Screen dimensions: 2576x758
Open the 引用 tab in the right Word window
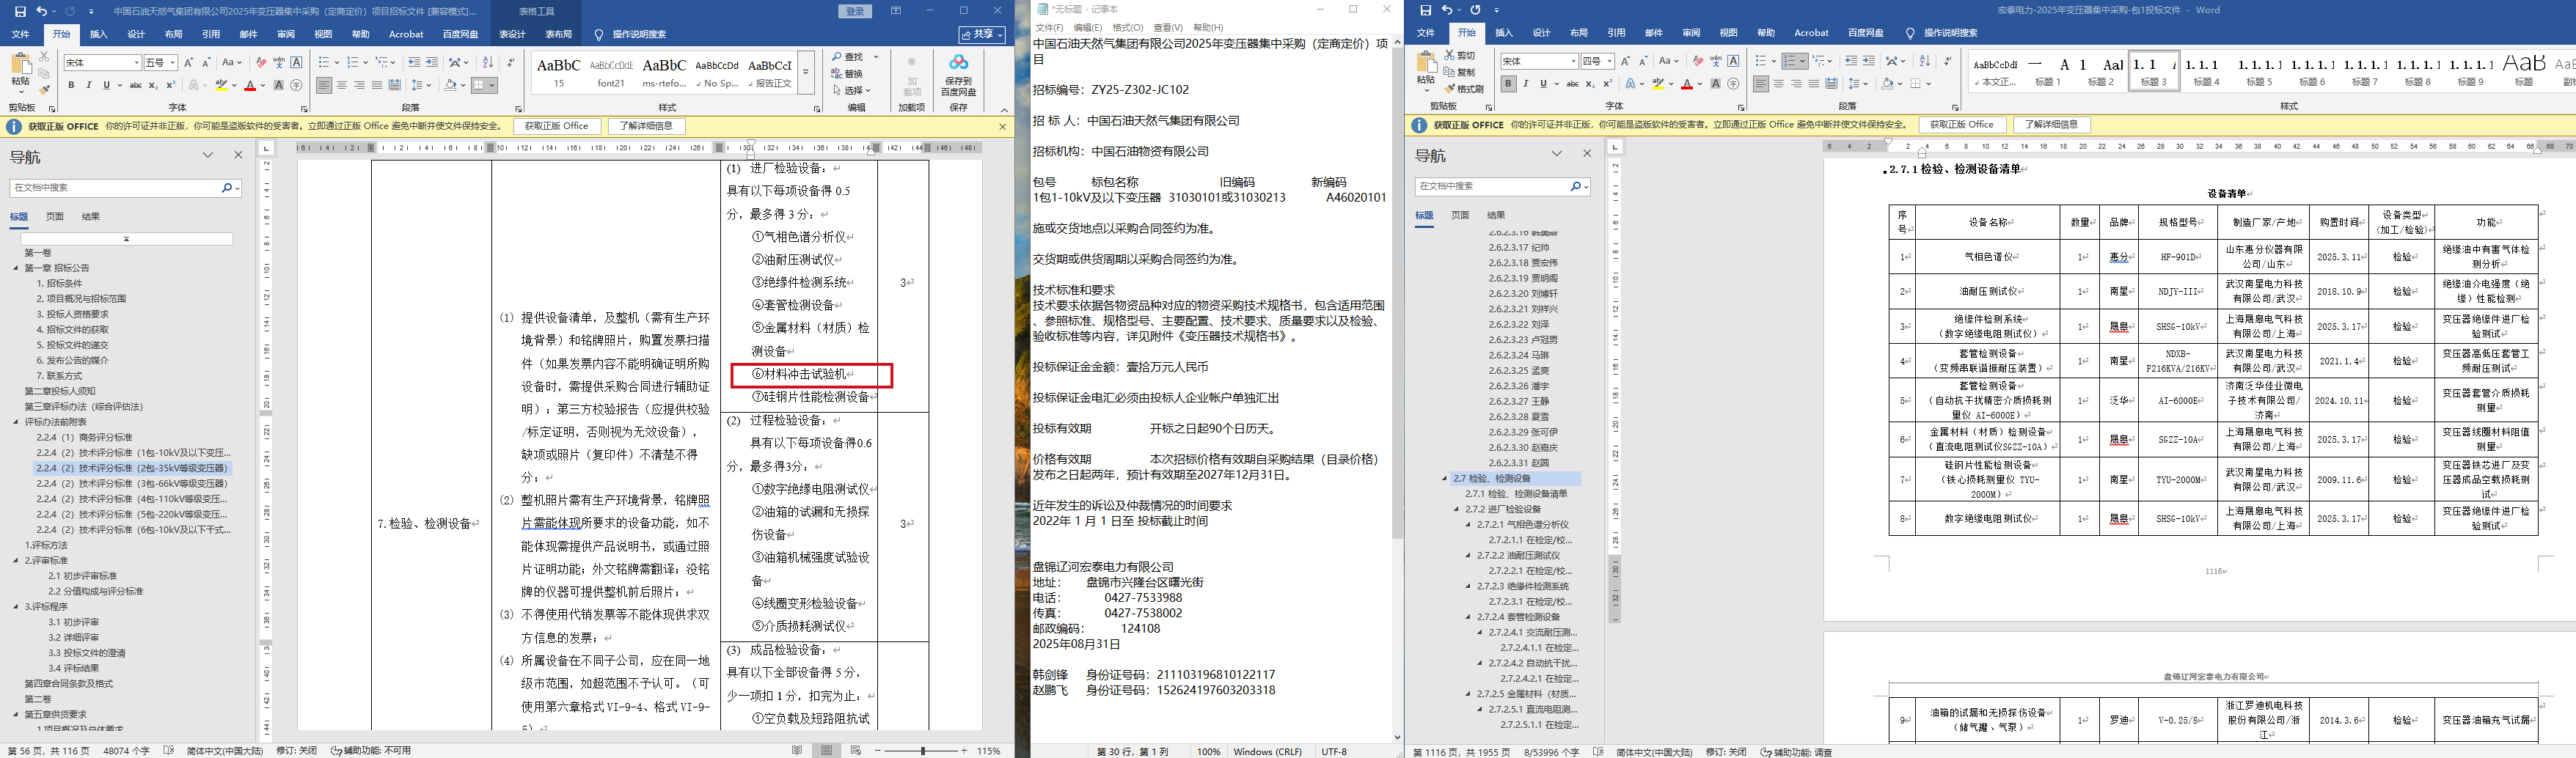(1616, 33)
